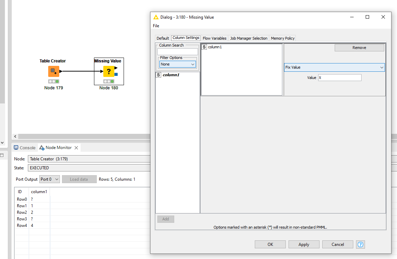Screen dimensions: 397x259
Task: Apply the missing value settings
Action: [304, 244]
